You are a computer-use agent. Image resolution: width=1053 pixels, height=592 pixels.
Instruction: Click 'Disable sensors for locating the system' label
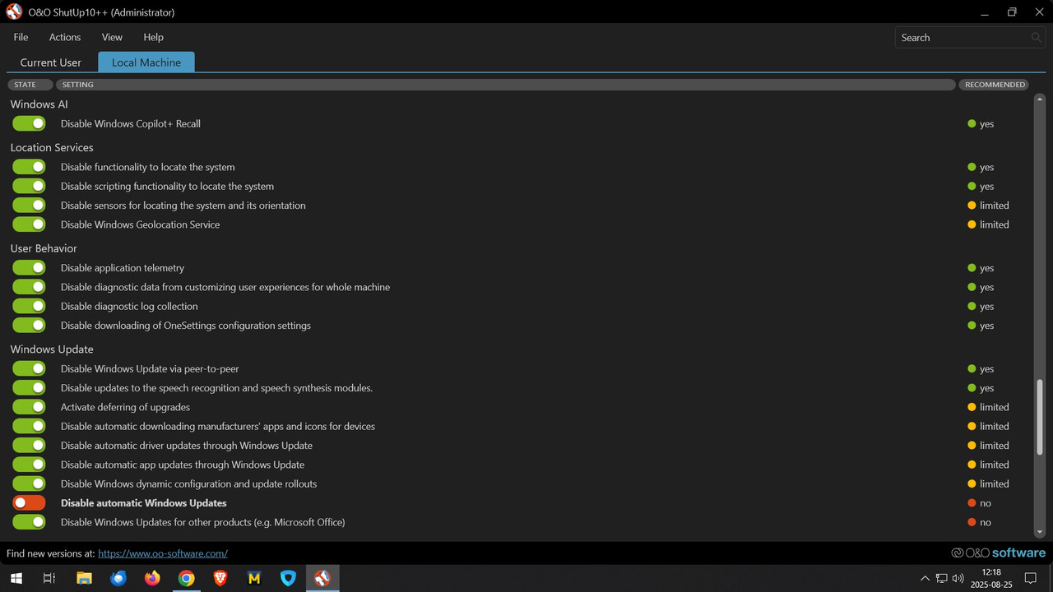183,206
